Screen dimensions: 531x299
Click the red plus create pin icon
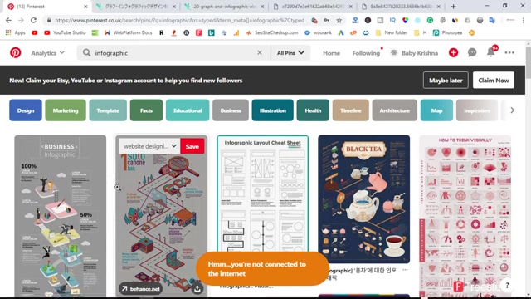[x=453, y=52]
